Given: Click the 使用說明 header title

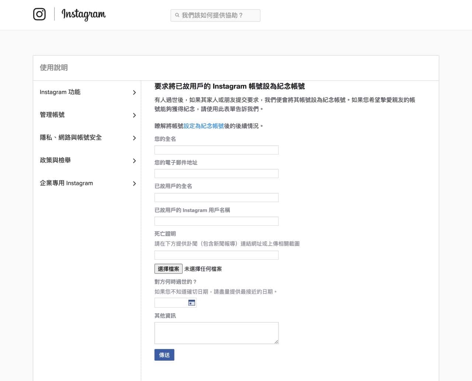Looking at the screenshot, I should [54, 68].
